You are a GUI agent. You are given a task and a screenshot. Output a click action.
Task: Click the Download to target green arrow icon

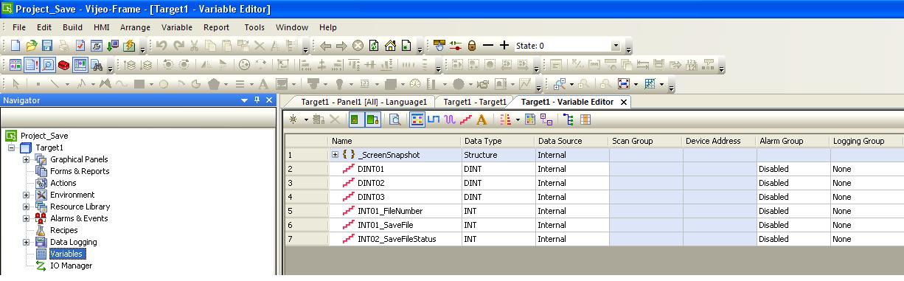pos(112,46)
